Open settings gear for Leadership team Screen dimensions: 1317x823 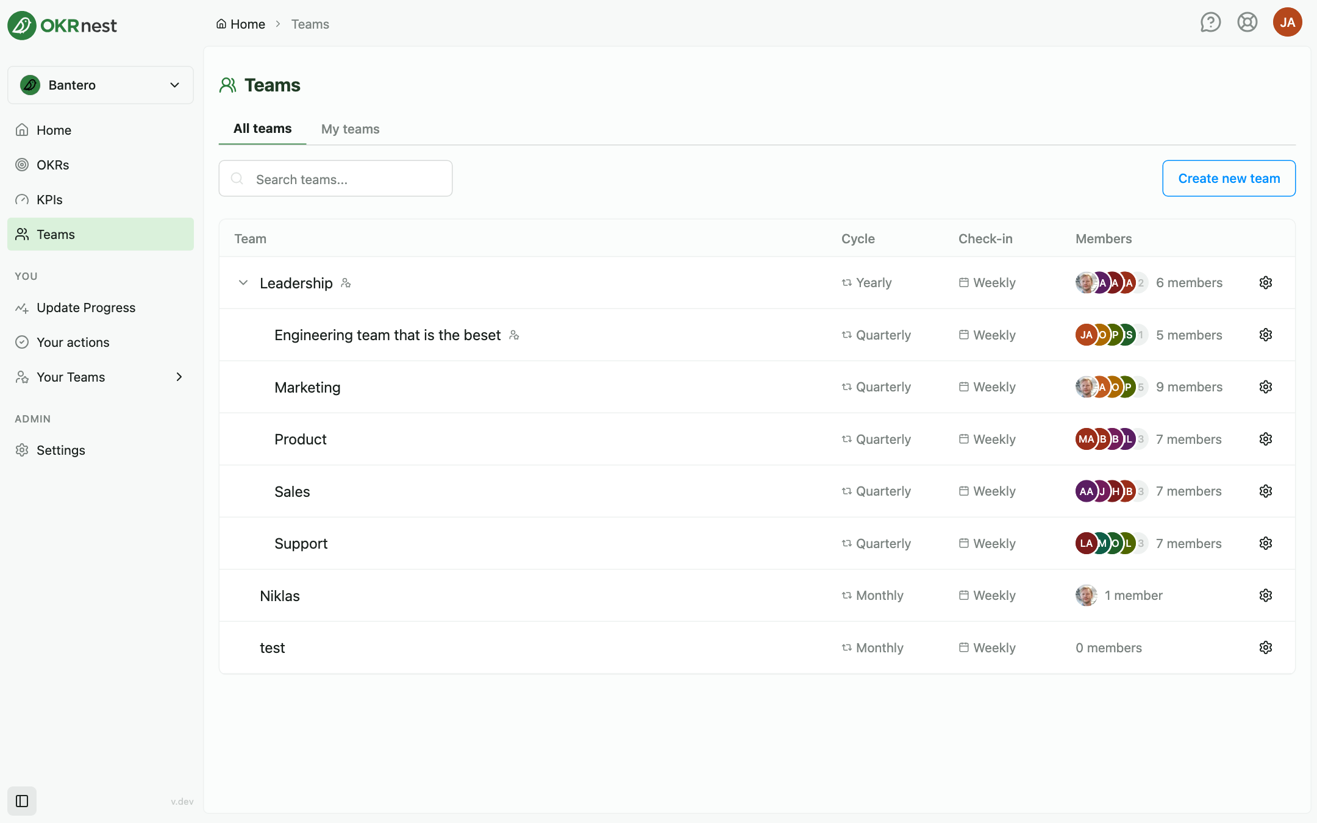tap(1266, 283)
